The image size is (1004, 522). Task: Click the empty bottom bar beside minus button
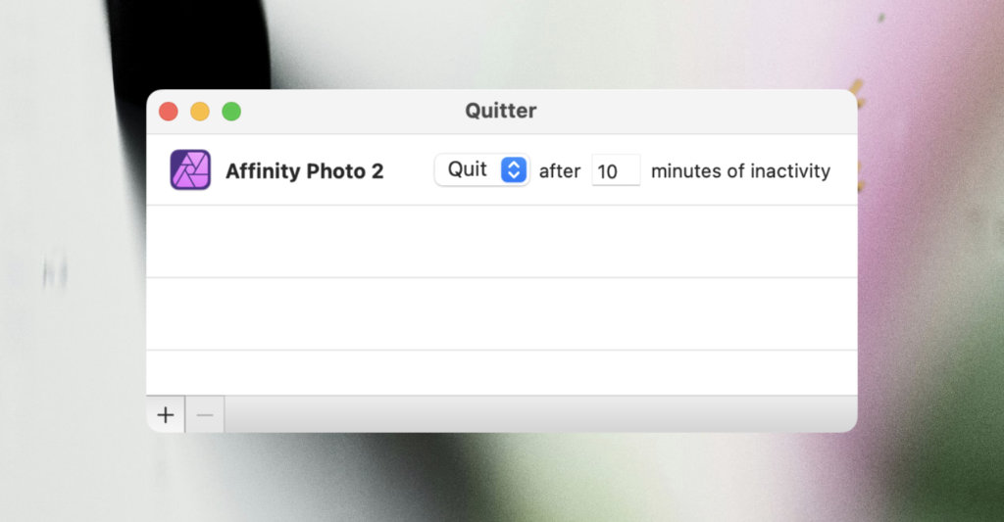click(x=539, y=415)
